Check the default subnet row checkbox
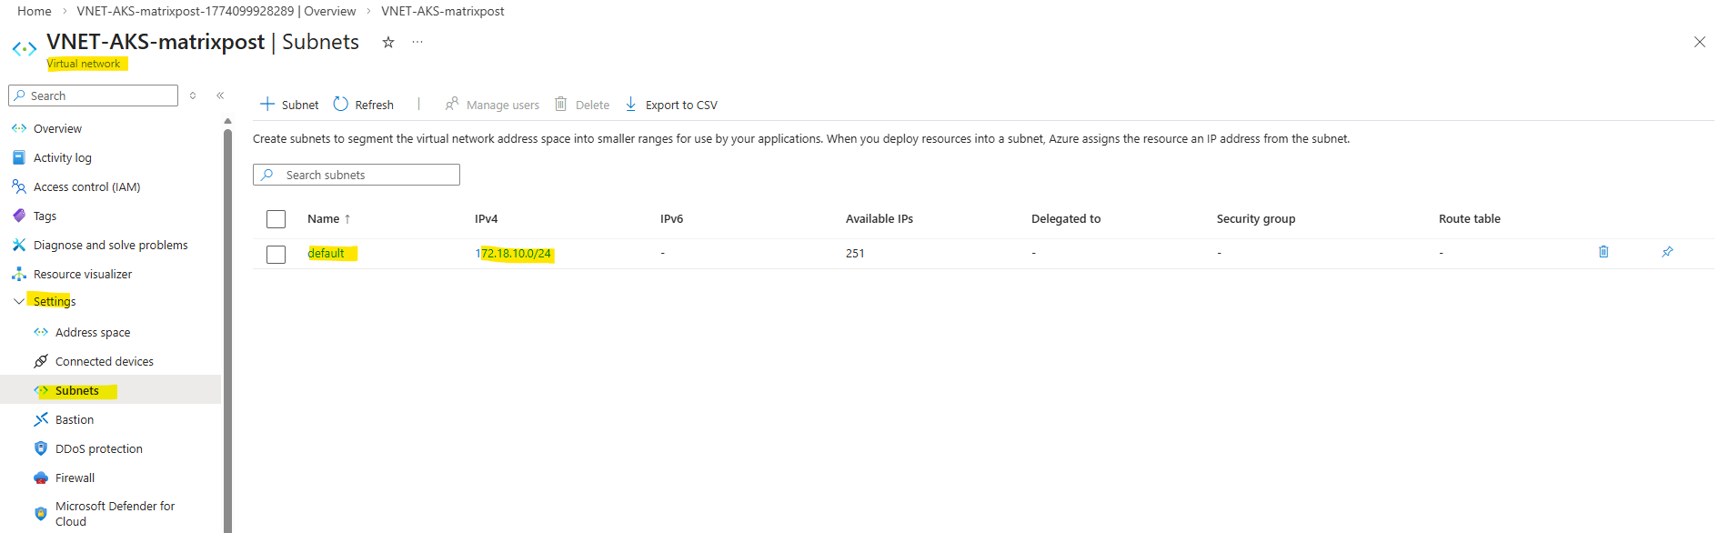The height and width of the screenshot is (533, 1729). tap(276, 254)
